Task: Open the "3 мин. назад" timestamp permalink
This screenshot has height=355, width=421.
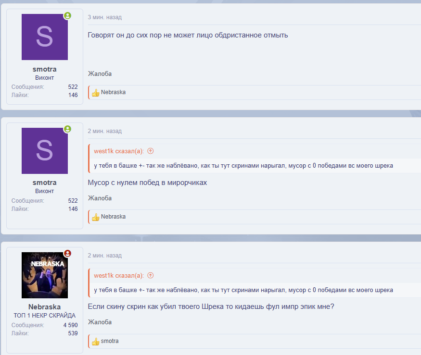Action: (104, 17)
